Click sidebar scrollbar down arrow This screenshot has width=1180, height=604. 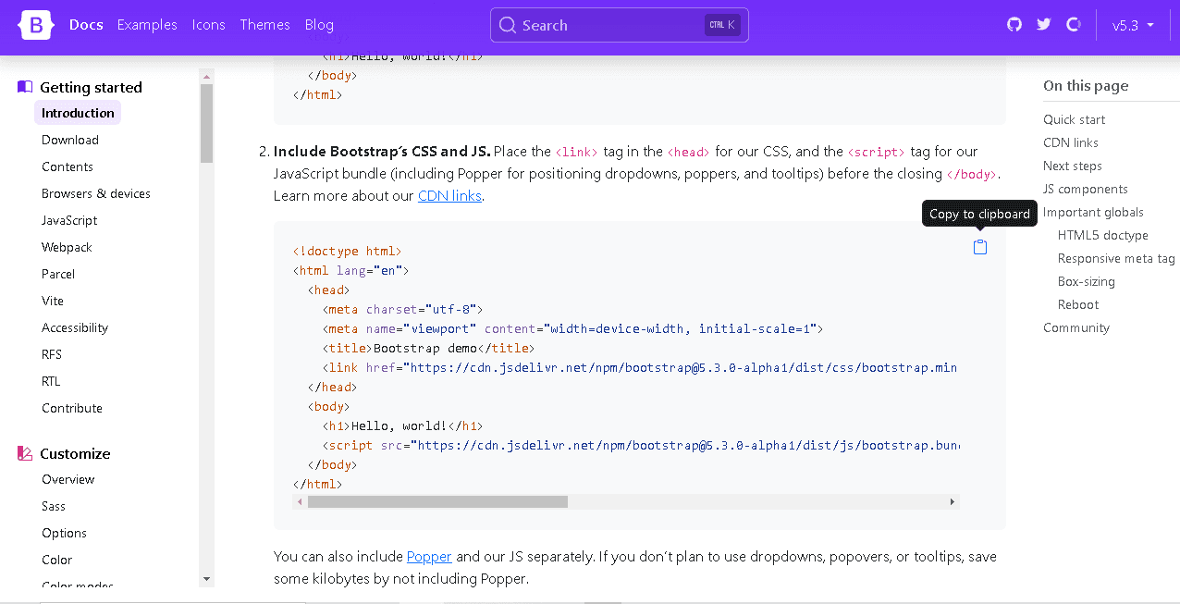(207, 579)
